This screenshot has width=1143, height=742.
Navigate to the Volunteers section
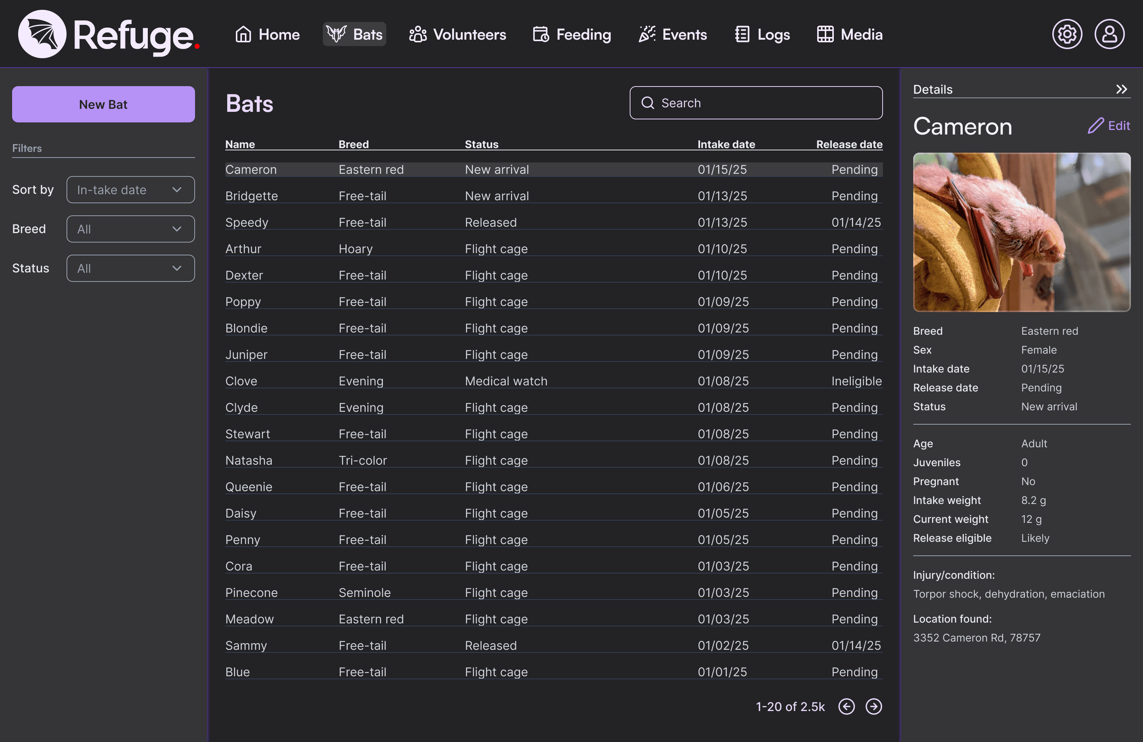(x=457, y=34)
